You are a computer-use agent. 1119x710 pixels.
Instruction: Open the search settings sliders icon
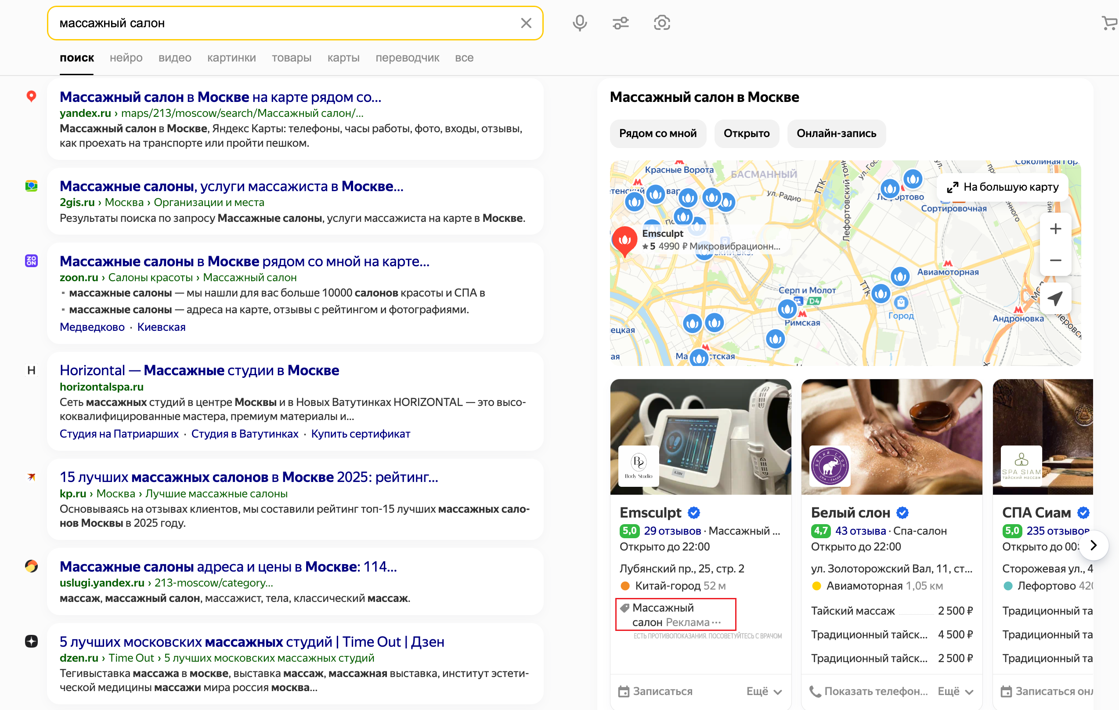621,23
